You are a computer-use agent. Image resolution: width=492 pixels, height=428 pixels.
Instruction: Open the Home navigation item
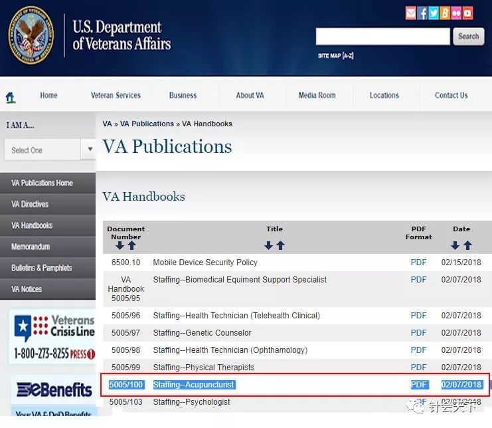tap(48, 95)
